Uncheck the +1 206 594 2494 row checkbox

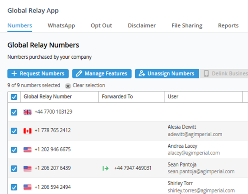point(14,187)
